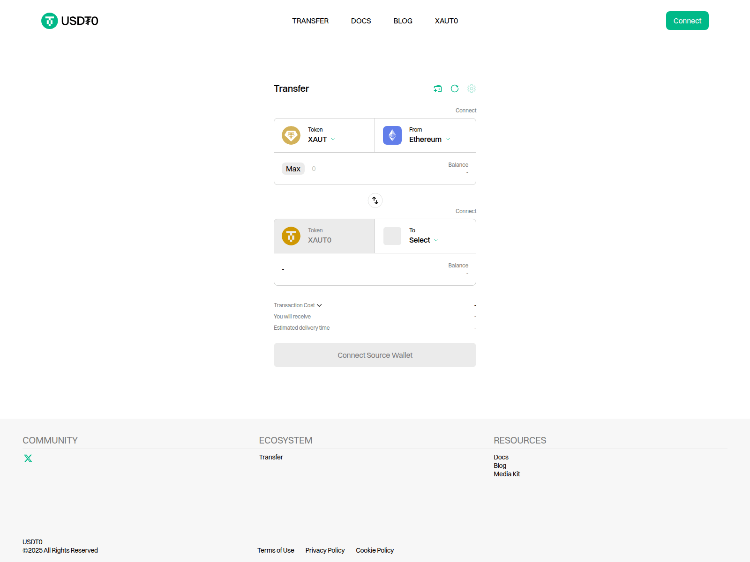Open the XAUT token dropdown
Viewport: 750px width, 562px height.
click(322, 139)
